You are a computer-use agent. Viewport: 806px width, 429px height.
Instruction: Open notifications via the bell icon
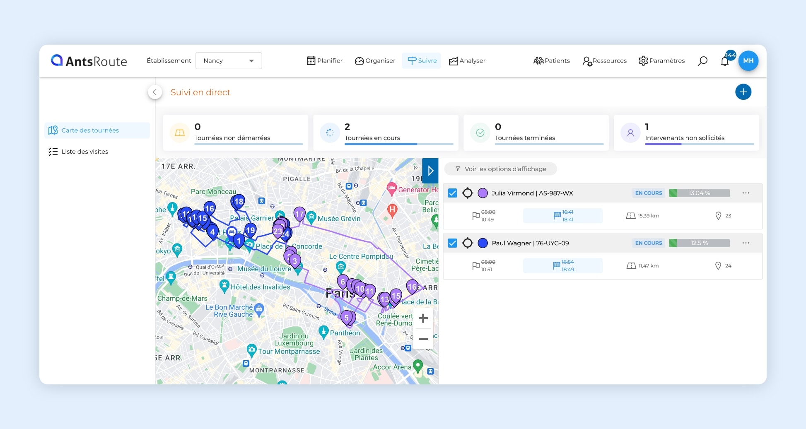pos(725,60)
